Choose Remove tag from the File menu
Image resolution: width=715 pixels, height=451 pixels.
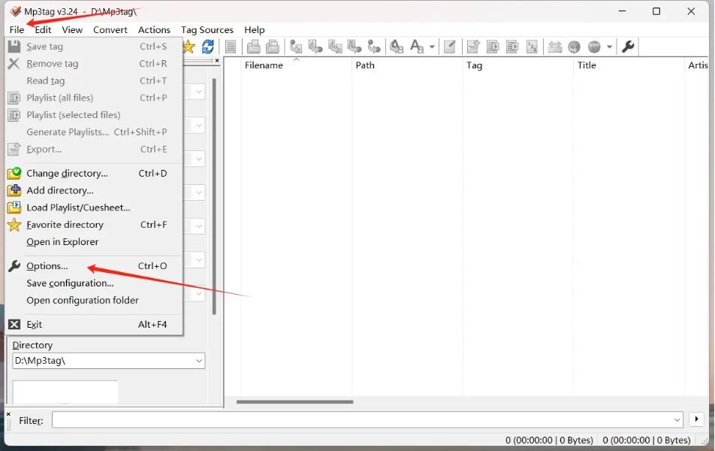94,63
